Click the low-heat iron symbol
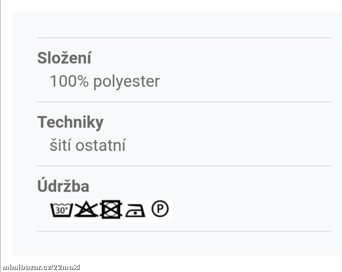 [x=135, y=210]
